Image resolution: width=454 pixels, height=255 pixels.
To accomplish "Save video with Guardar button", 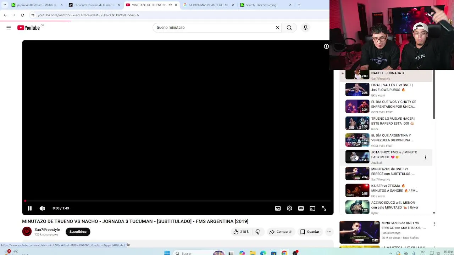I will (x=310, y=232).
